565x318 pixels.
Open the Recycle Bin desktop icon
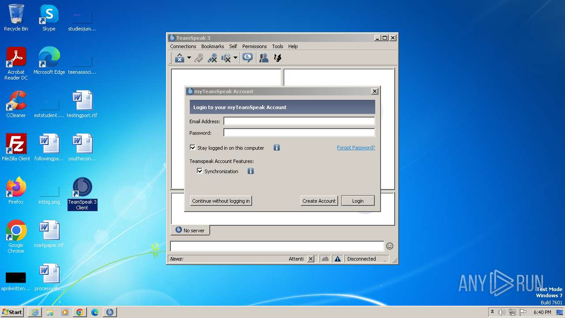[x=16, y=18]
